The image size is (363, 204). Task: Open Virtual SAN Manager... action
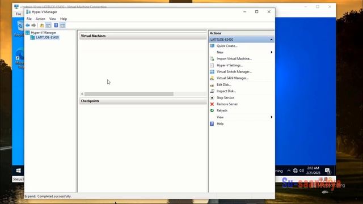(233, 78)
